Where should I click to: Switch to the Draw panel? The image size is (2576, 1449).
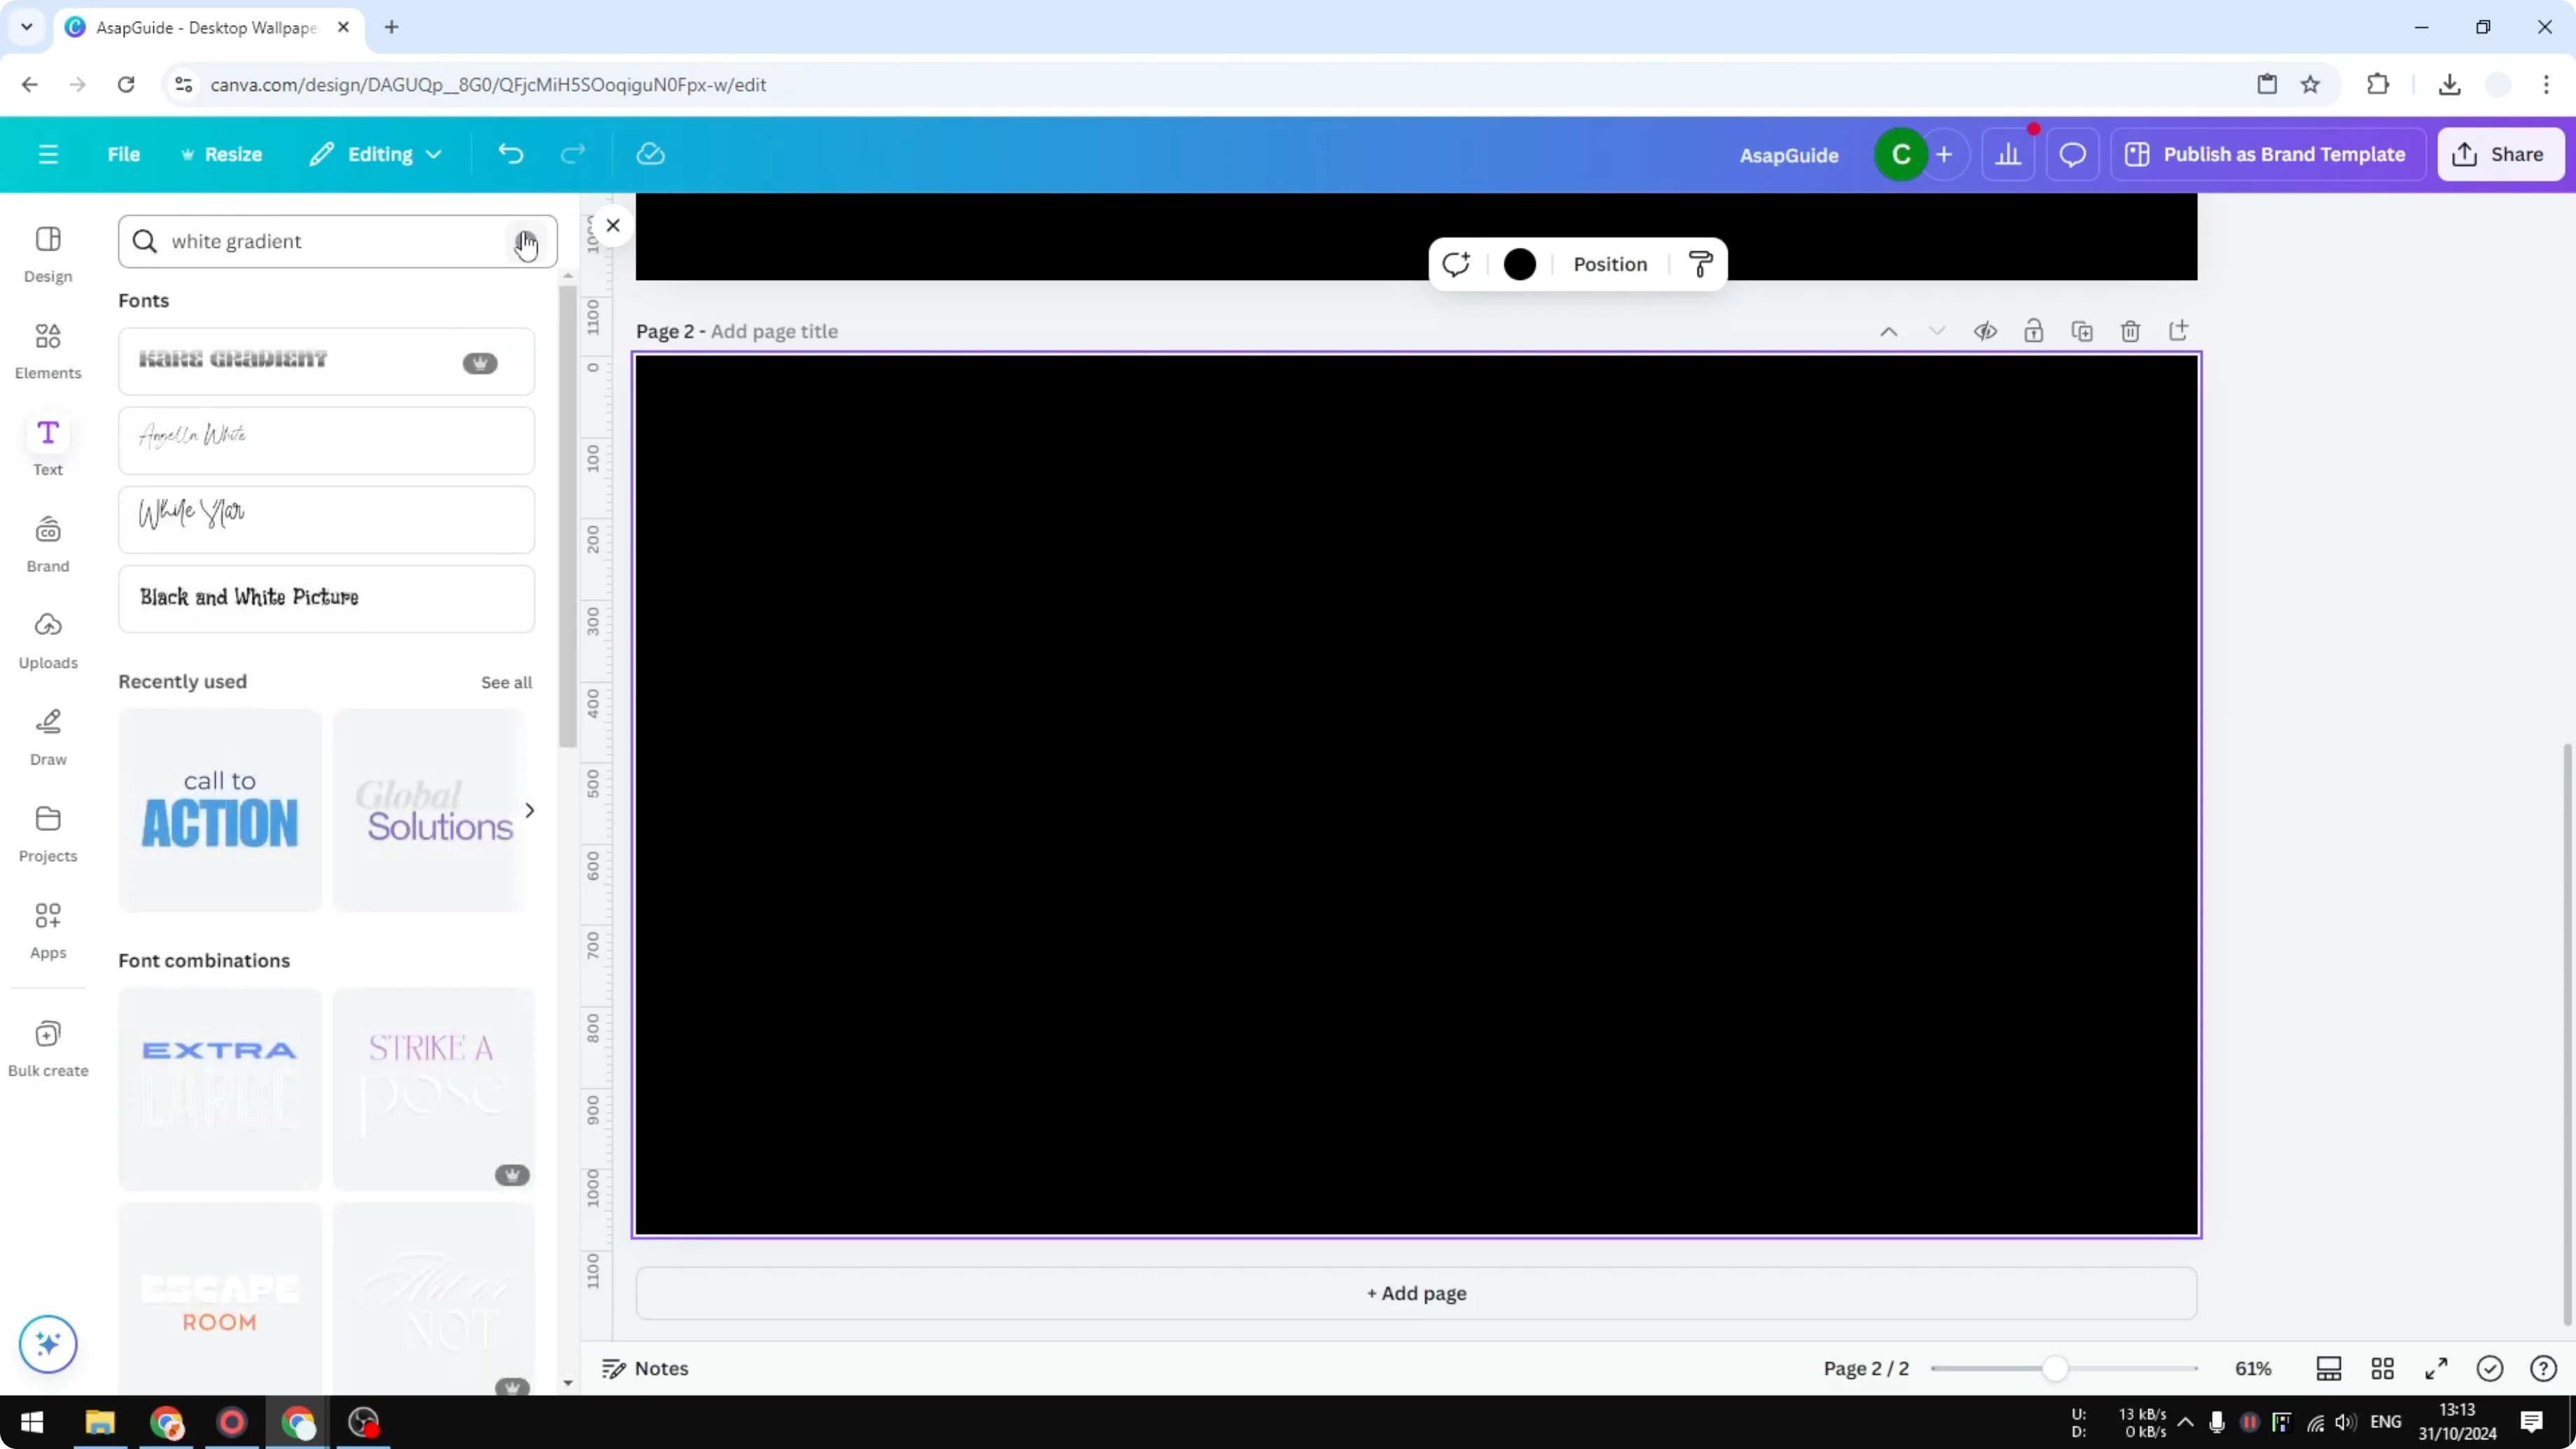point(48,737)
